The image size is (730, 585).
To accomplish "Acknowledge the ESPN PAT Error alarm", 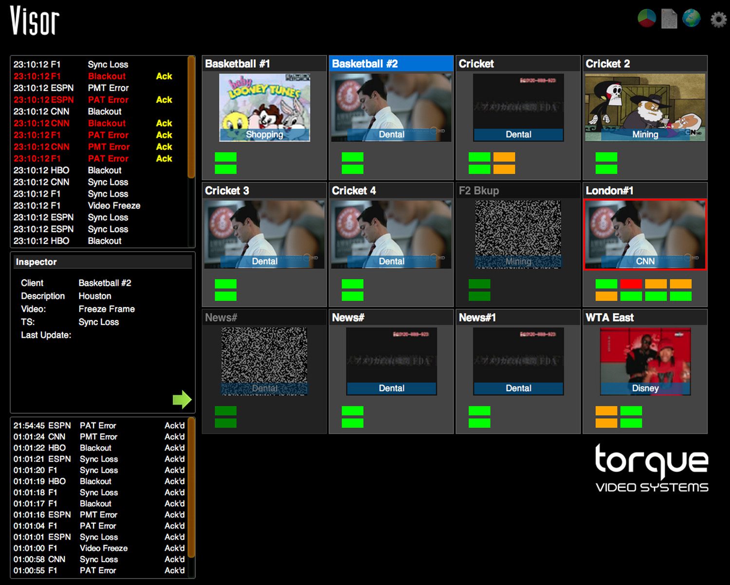I will pos(164,99).
